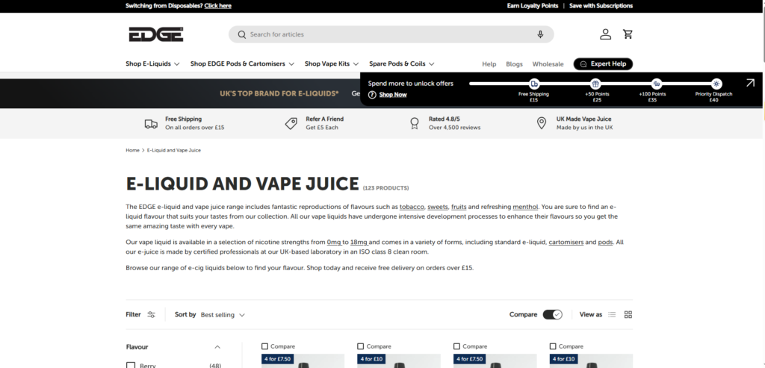The width and height of the screenshot is (765, 368).
Task: Focus the Search for articles field
Action: pos(391,34)
